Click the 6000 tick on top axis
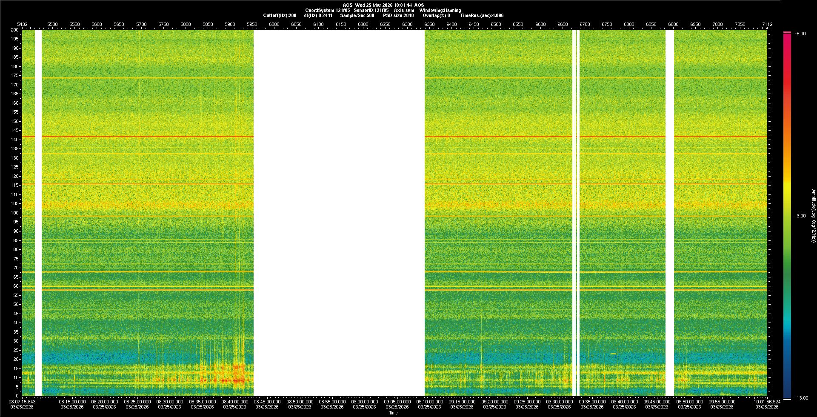This screenshot has width=817, height=417. click(x=274, y=24)
